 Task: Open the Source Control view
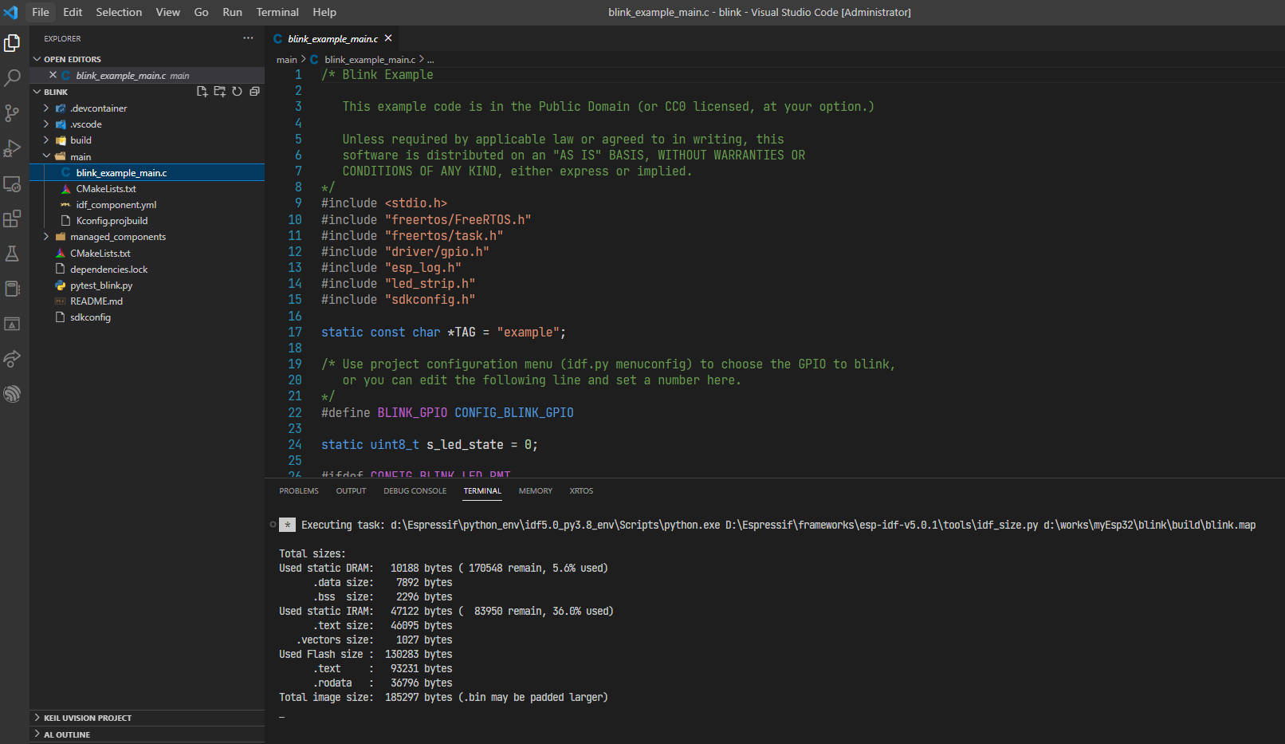pyautogui.click(x=12, y=113)
